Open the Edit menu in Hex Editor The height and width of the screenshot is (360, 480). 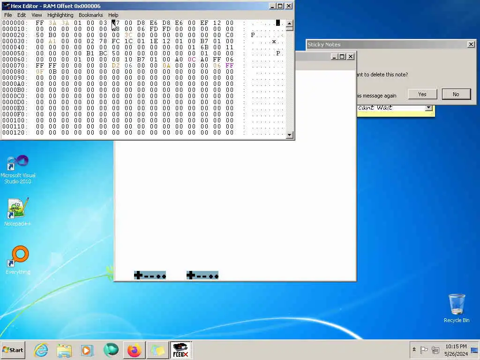click(22, 15)
